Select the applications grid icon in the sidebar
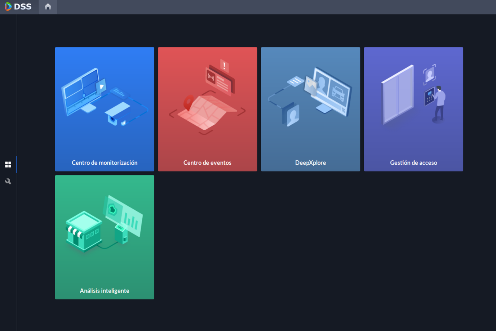 (8, 164)
